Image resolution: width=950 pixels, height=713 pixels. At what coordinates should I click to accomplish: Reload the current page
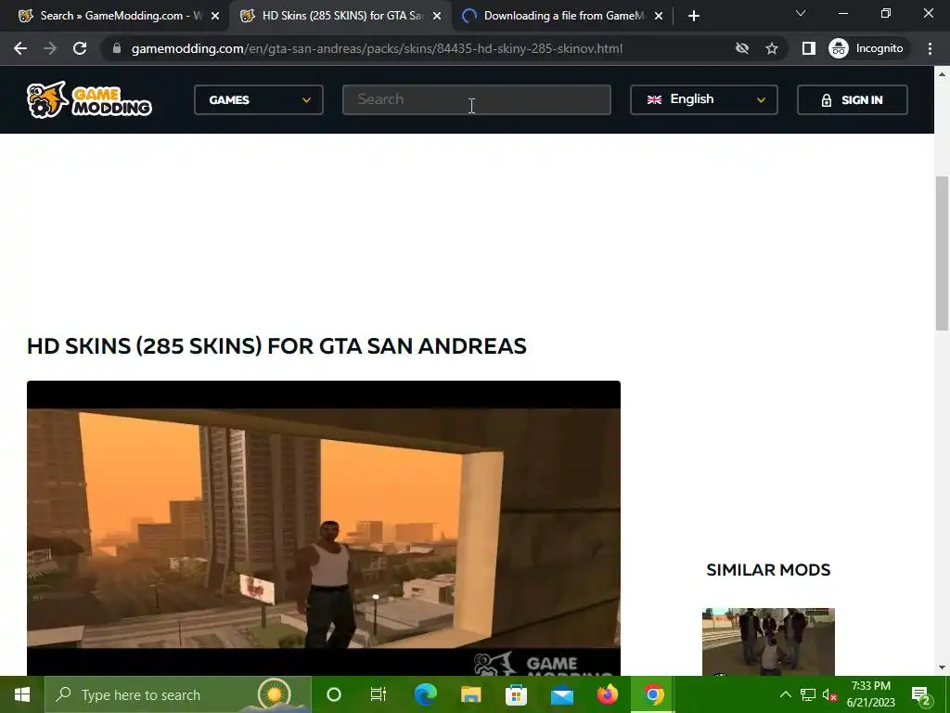pyautogui.click(x=80, y=48)
